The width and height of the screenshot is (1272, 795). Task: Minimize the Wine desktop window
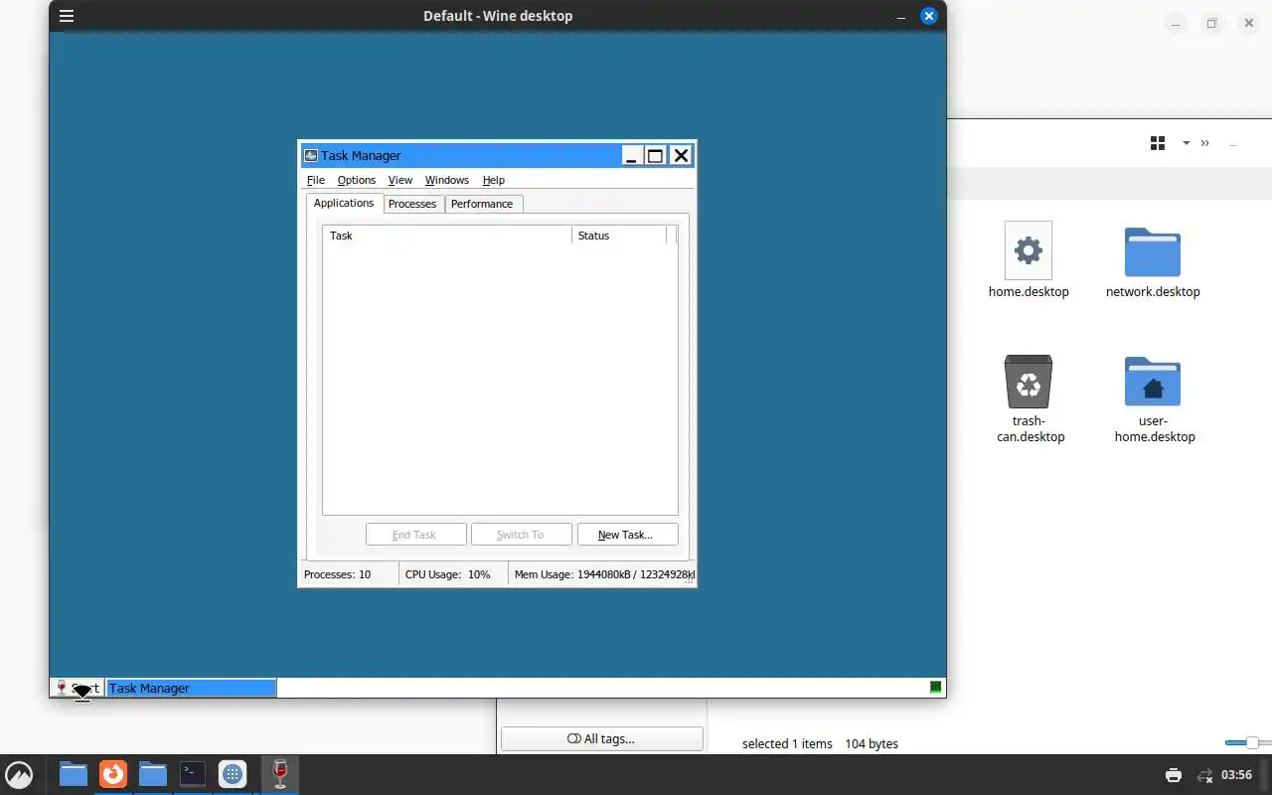(900, 16)
